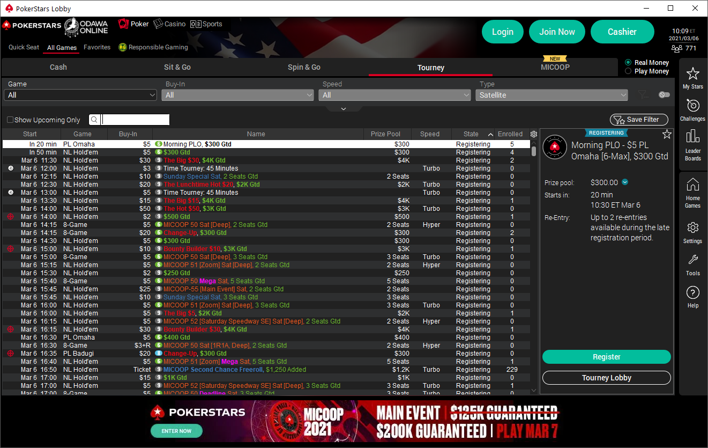The width and height of the screenshot is (708, 448).
Task: Select All Games menu item
Action: (62, 48)
